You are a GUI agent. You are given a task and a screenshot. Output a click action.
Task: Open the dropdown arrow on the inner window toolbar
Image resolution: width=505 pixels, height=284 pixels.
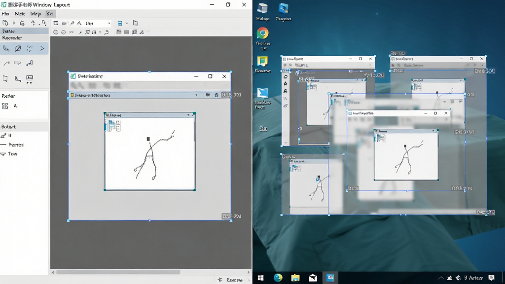pos(196,95)
